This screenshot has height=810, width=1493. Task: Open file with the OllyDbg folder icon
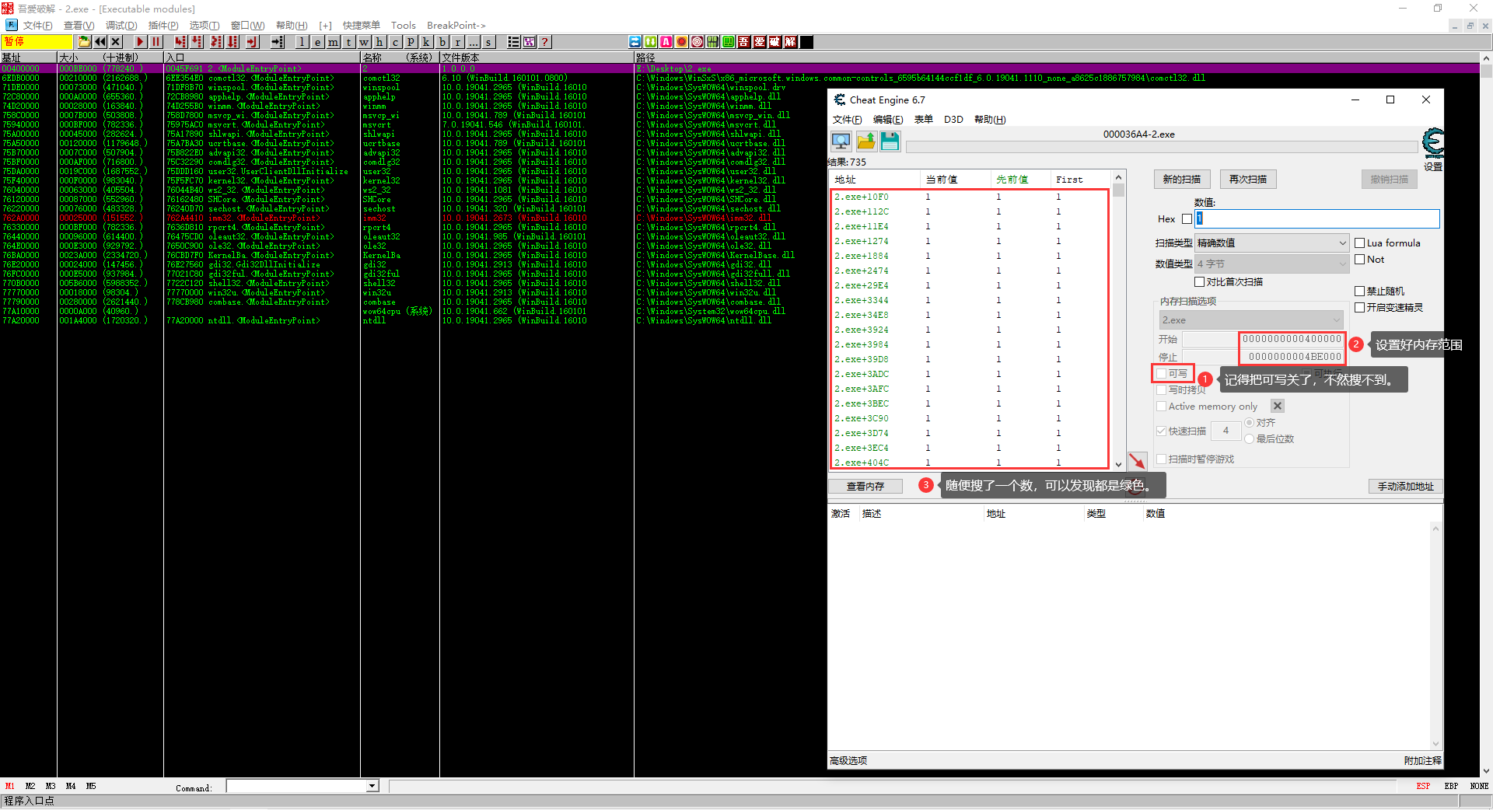(x=85, y=42)
